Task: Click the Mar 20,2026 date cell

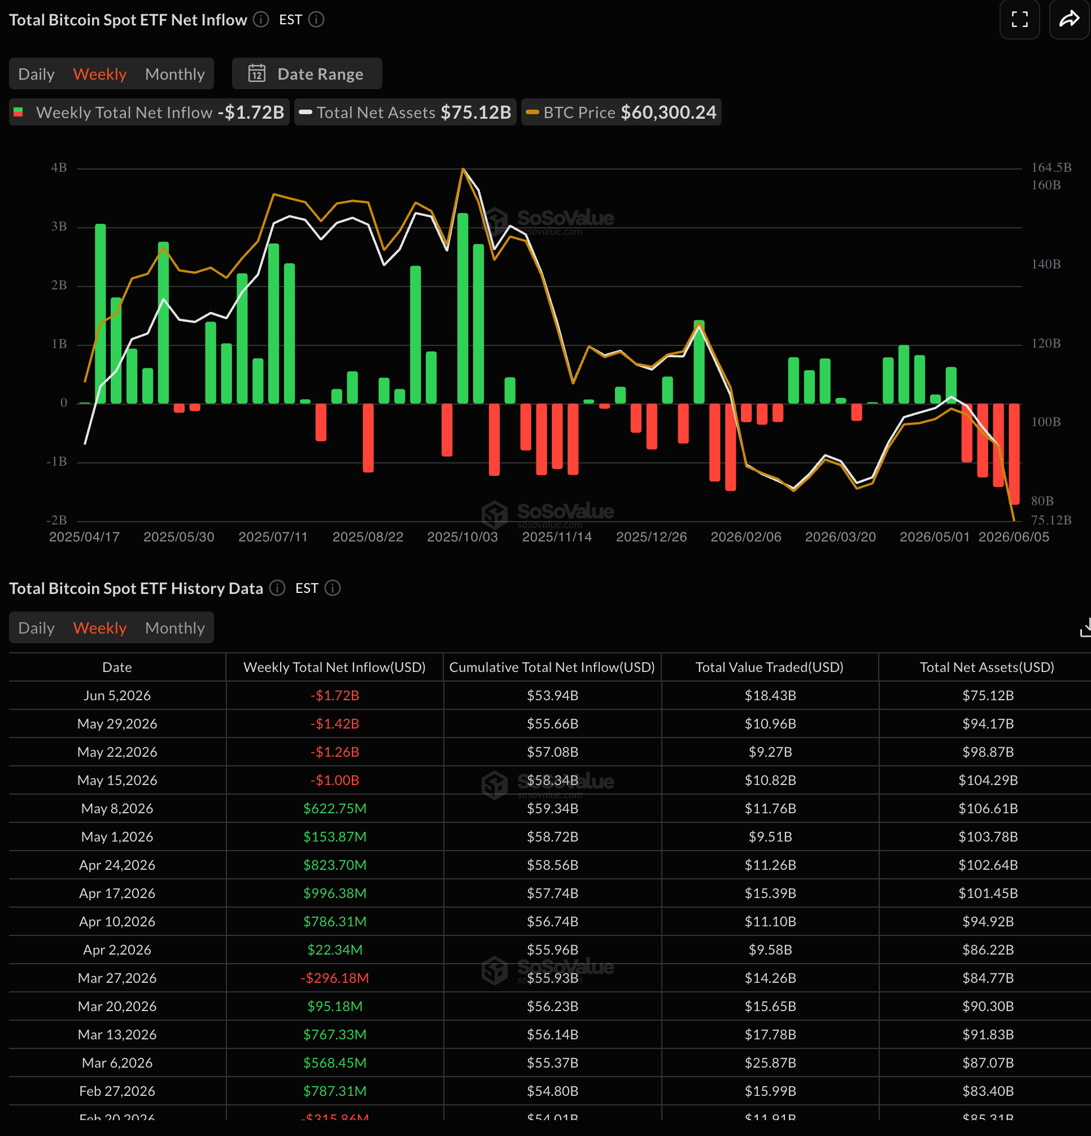Action: [117, 1007]
